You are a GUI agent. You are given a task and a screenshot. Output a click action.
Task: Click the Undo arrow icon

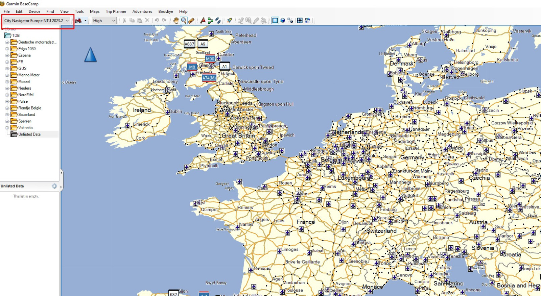tap(157, 21)
